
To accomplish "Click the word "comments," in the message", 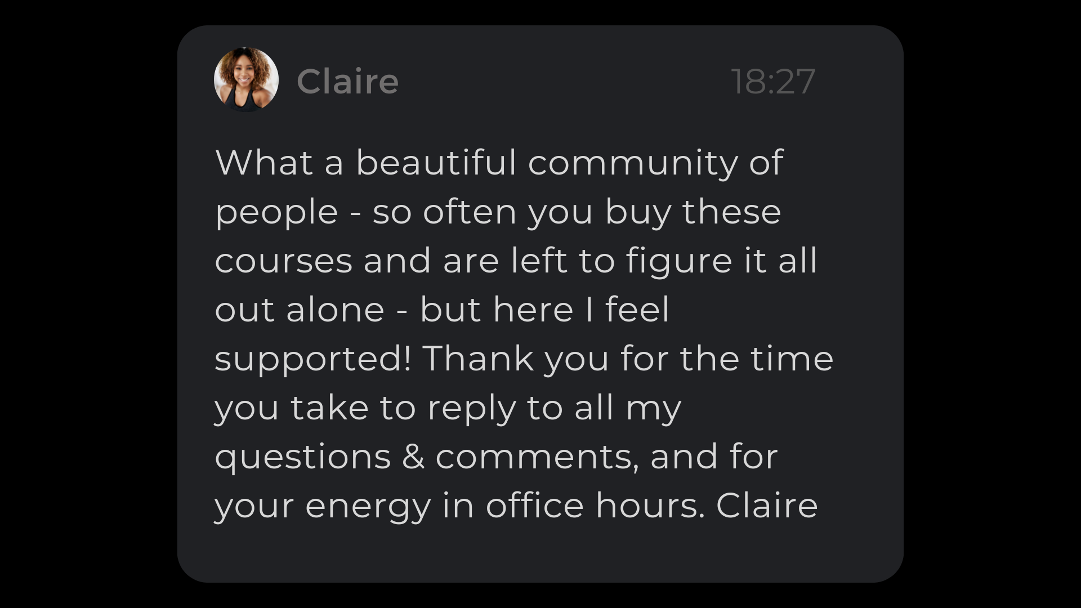I will tap(537, 457).
